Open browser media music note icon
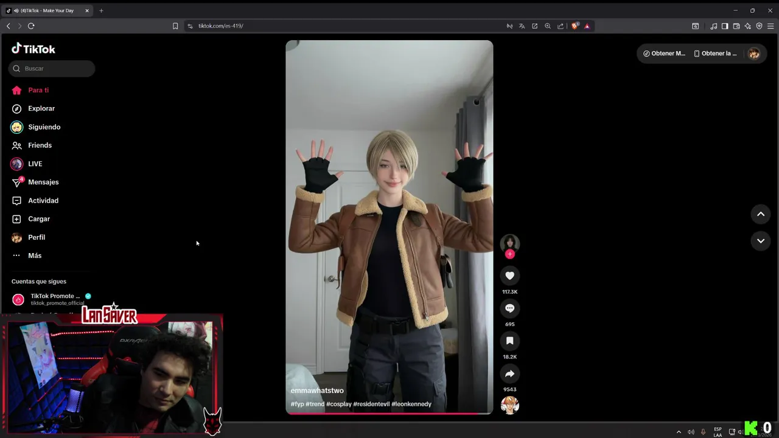 tap(713, 26)
